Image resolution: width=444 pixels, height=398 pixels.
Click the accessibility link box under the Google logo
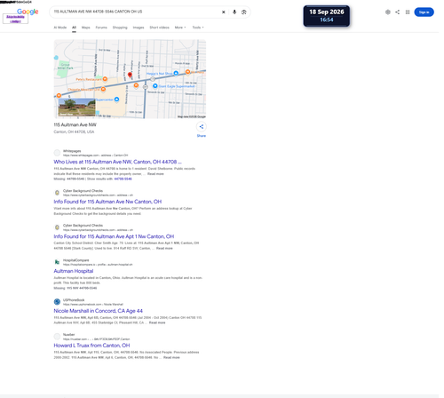point(15,19)
